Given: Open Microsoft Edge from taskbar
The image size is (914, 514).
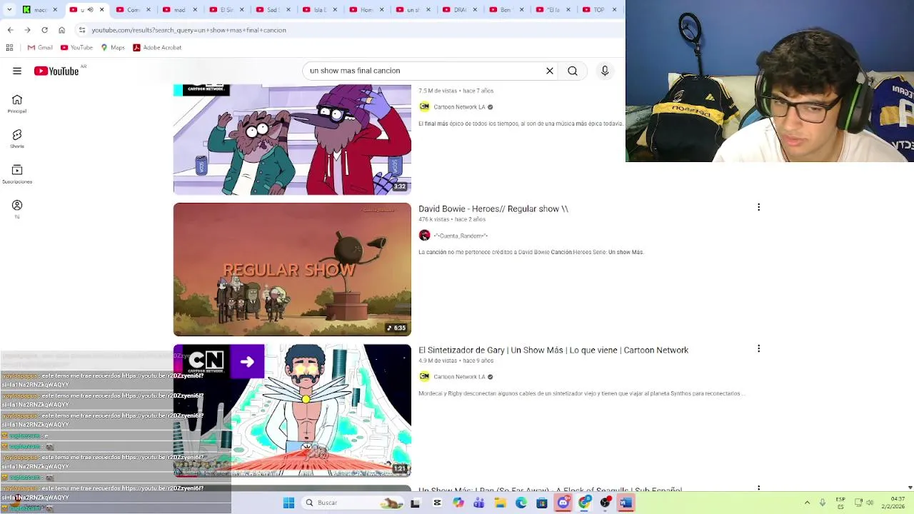Looking at the screenshot, I should [x=521, y=503].
